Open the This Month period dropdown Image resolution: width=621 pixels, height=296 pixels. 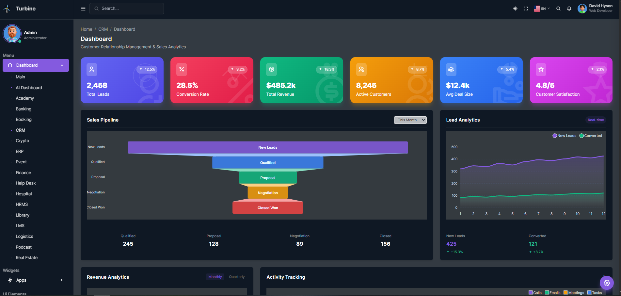coord(410,120)
